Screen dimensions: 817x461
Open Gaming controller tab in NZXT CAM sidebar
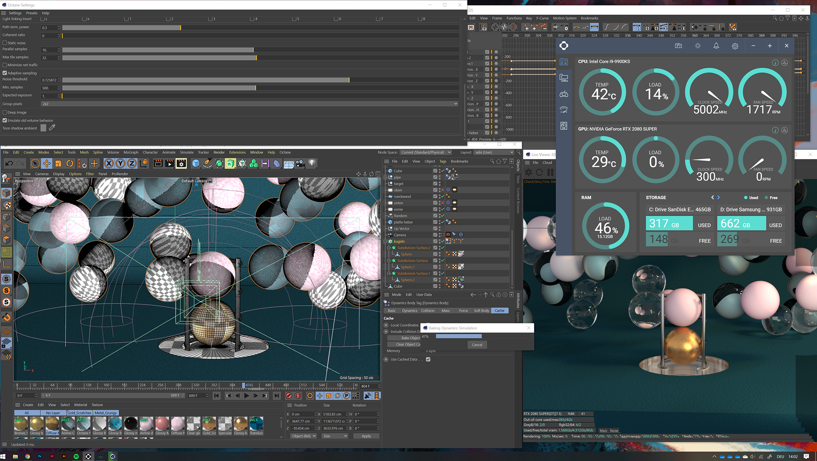pyautogui.click(x=564, y=94)
